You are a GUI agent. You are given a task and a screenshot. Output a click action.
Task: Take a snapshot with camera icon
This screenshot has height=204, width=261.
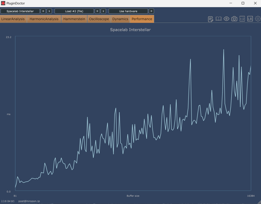(234, 19)
